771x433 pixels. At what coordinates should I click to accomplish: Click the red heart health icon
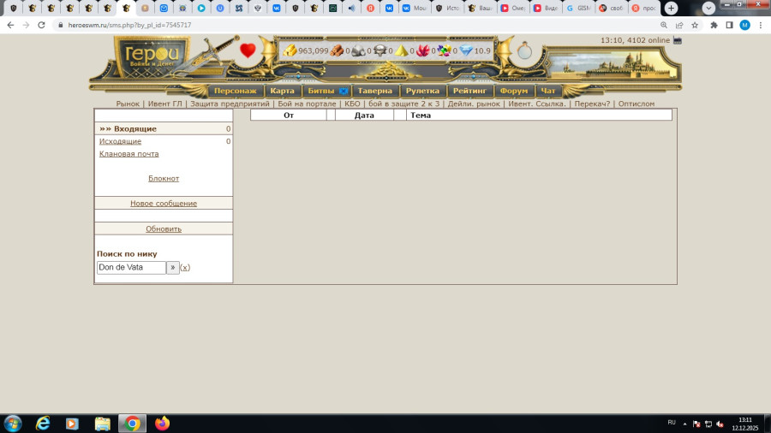pyautogui.click(x=248, y=50)
